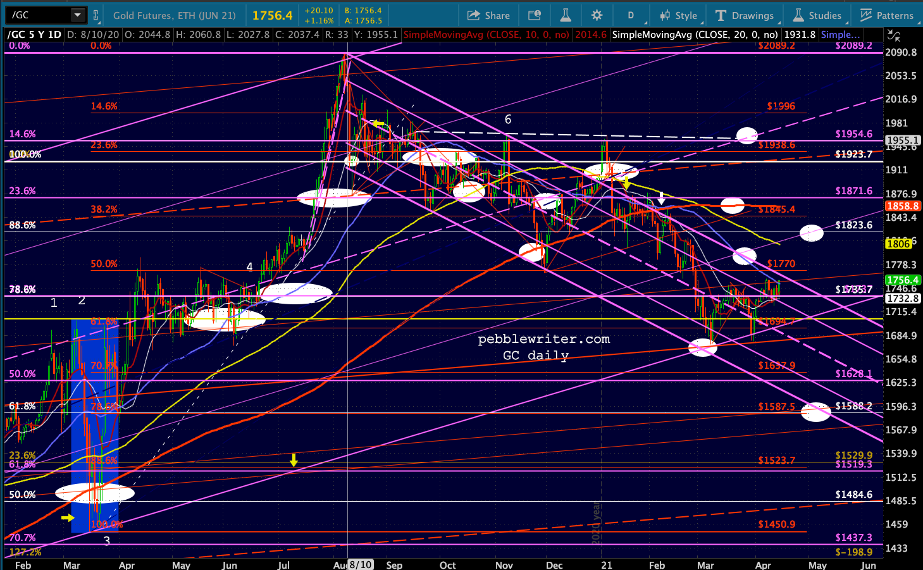Image resolution: width=923 pixels, height=570 pixels.
Task: Click the 1433 price axis label
Action: point(896,548)
